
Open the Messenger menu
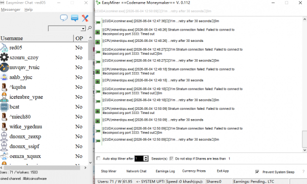[x=11, y=10]
